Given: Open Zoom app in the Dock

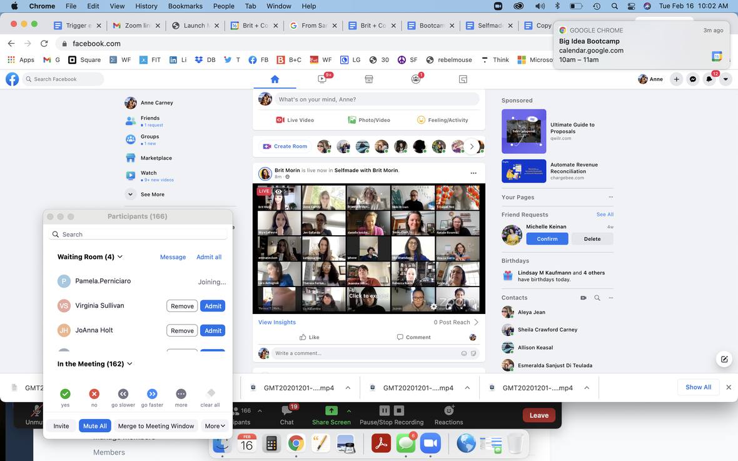Looking at the screenshot, I should (430, 443).
